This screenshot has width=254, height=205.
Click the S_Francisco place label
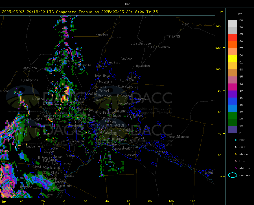(111, 62)
